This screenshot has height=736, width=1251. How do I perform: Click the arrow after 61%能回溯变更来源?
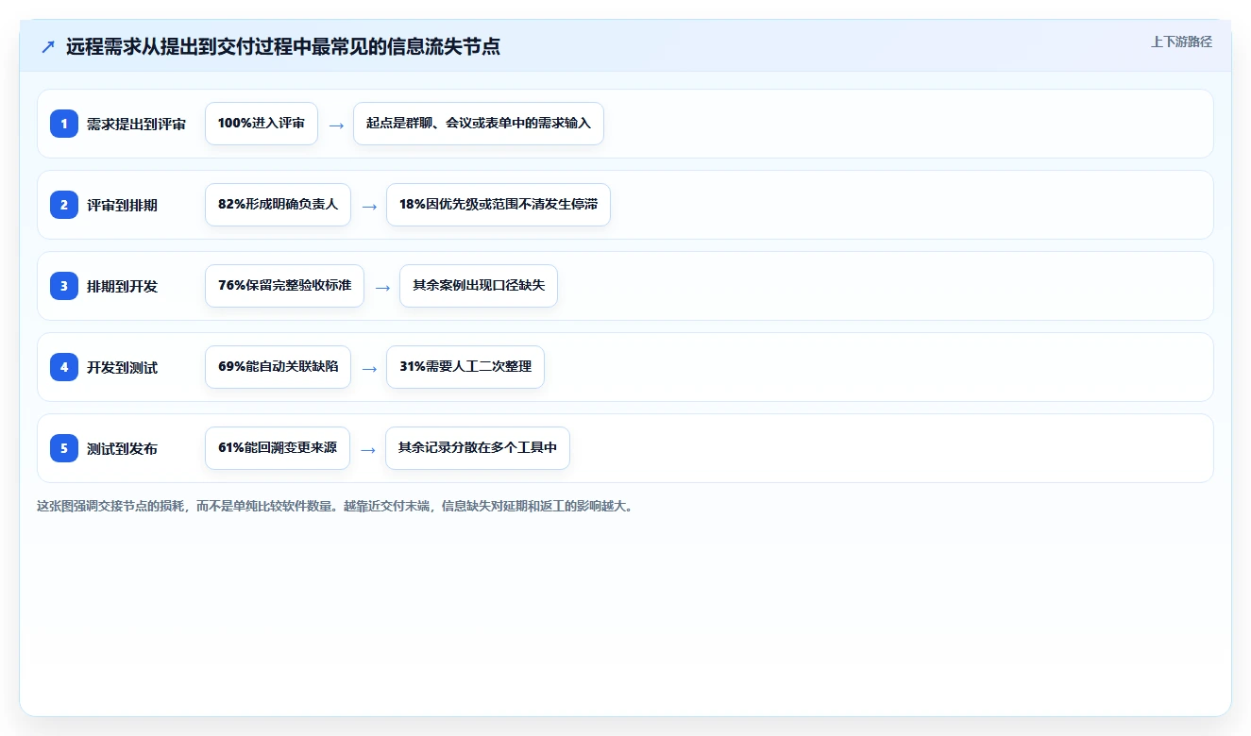point(368,449)
